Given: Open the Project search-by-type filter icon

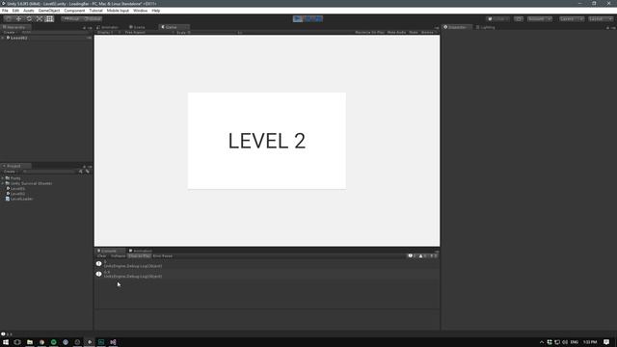Looking at the screenshot, I should (x=81, y=172).
